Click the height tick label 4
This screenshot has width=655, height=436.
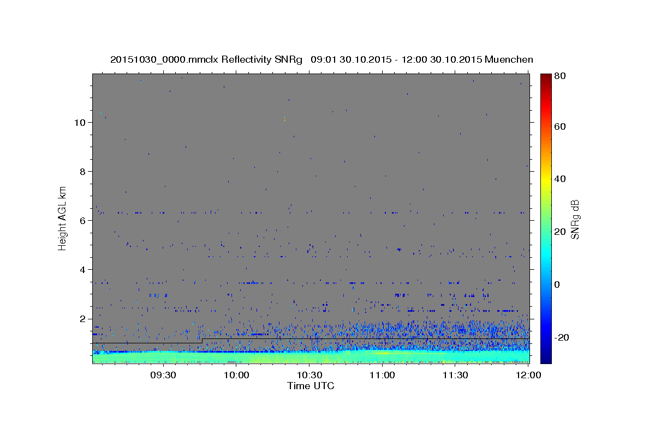83,269
